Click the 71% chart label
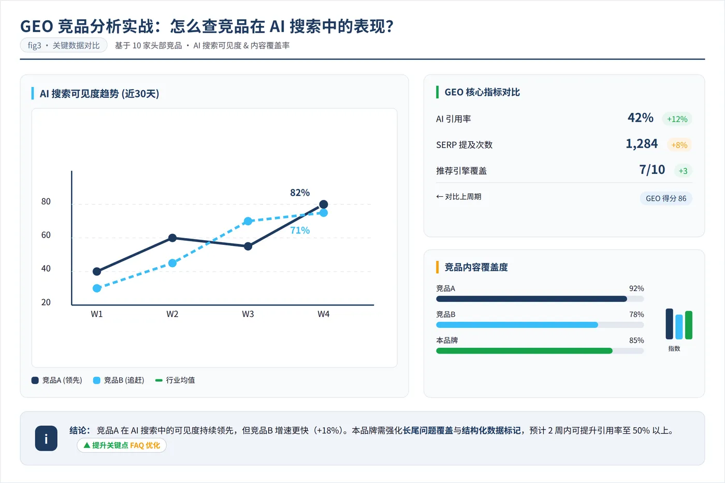This screenshot has width=725, height=483. 300,230
